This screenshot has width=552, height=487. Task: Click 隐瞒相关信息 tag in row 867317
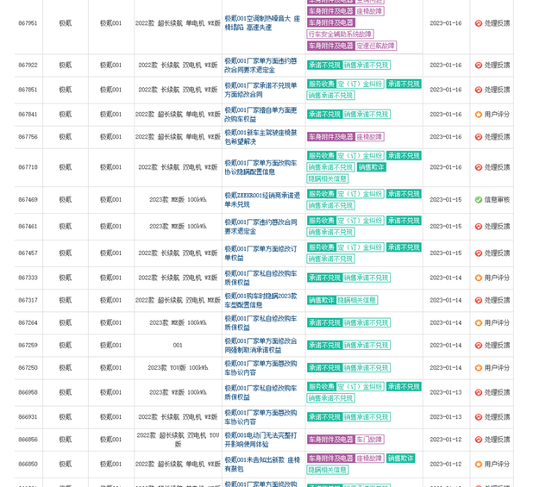tap(357, 300)
